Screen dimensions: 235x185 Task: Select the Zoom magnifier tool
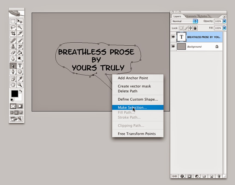coord(20,85)
